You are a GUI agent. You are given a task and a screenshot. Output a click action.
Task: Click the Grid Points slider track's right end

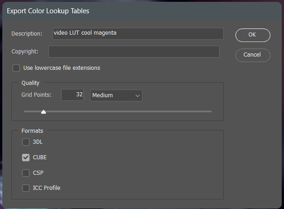coord(210,111)
